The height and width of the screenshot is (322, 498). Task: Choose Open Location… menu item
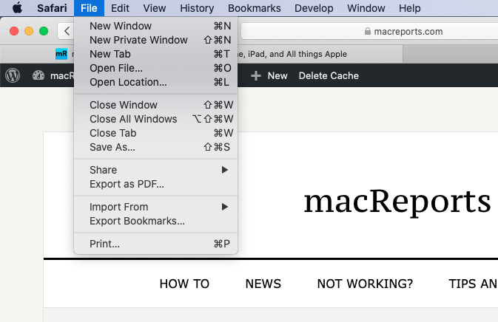coord(155,82)
